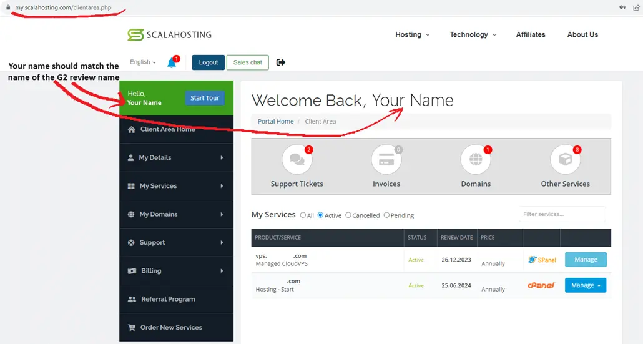Open the English language dropdown
Viewport: 643px width, 344px height.
143,62
